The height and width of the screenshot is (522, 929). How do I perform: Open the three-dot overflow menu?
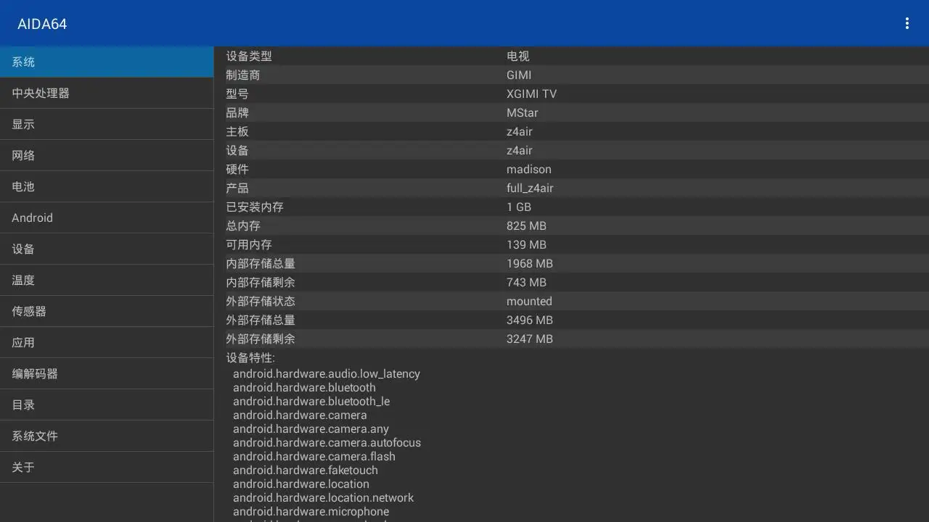pyautogui.click(x=907, y=23)
